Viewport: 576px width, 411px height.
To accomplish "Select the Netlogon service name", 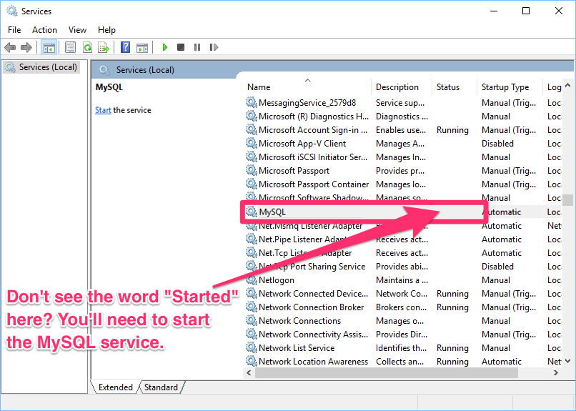I will pyautogui.click(x=277, y=280).
